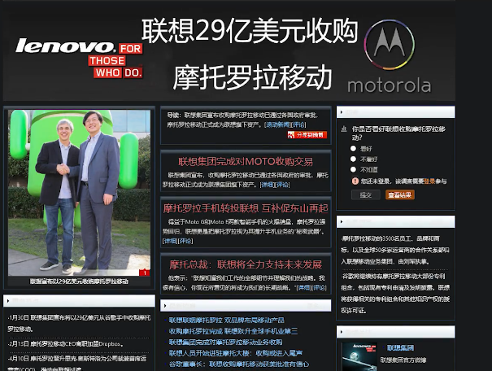The height and width of the screenshot is (371, 492).
Task: Open headline 联想集团完成对MOTO收购交易
Action: click(x=246, y=161)
